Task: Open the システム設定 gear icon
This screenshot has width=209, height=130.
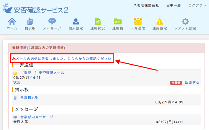Action: click(x=185, y=21)
